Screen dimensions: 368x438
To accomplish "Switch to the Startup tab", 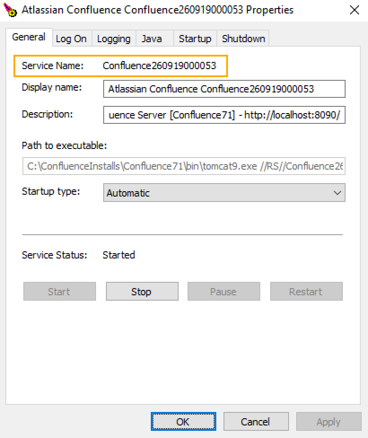I will (195, 39).
